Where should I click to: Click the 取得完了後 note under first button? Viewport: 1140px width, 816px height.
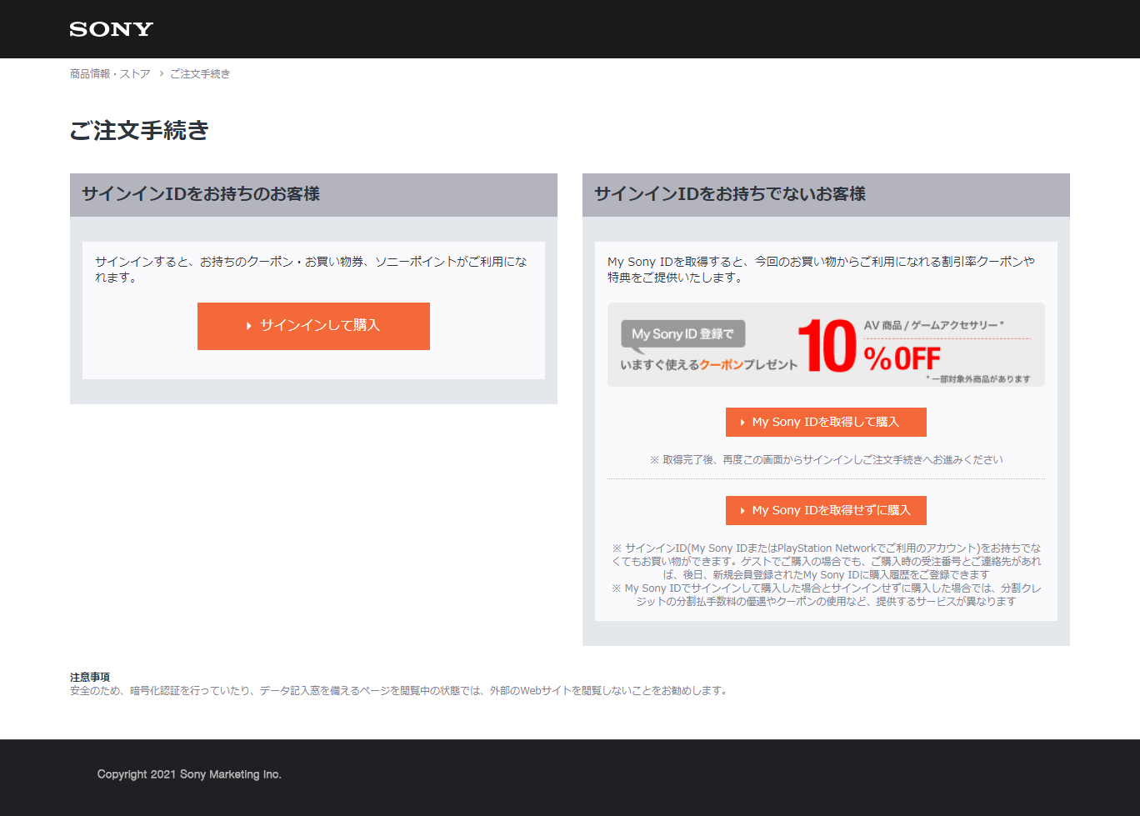click(826, 459)
